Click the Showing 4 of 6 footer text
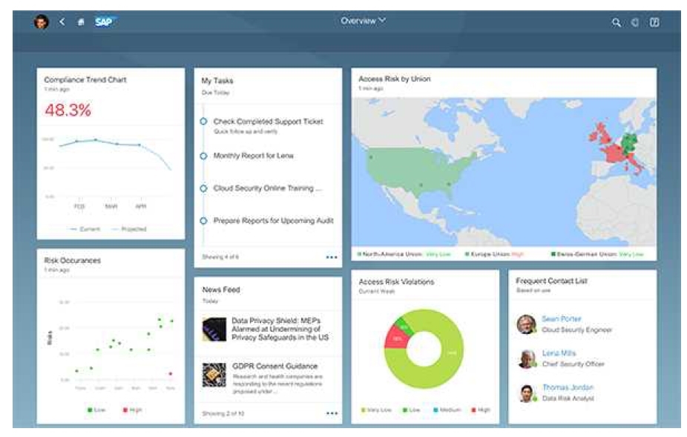 click(x=220, y=257)
